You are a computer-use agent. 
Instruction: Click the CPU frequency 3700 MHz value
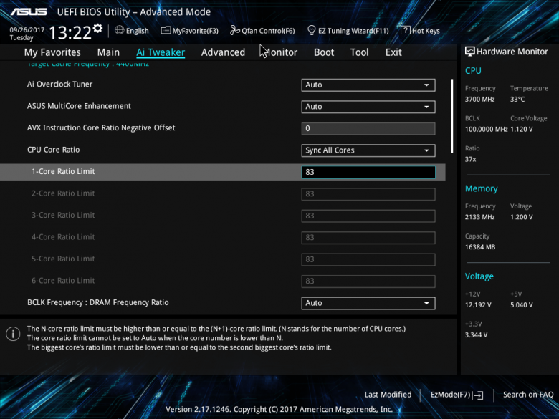(x=479, y=100)
